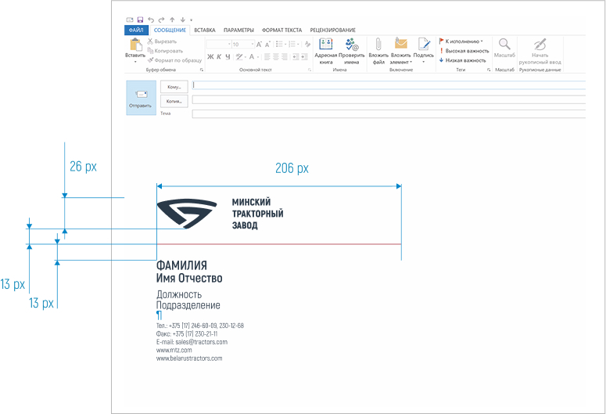
Task: Open the Follow Up (К исполнению) dropdown
Action: (463, 41)
